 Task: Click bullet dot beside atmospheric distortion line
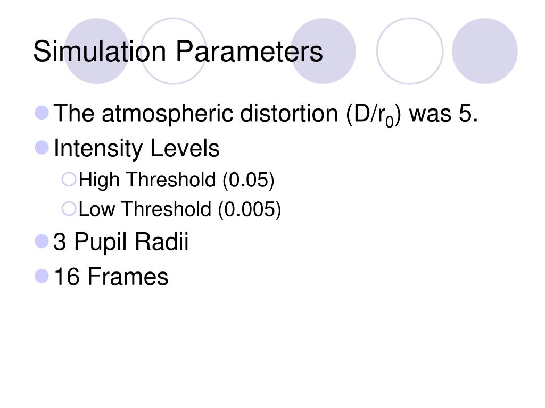pos(42,113)
